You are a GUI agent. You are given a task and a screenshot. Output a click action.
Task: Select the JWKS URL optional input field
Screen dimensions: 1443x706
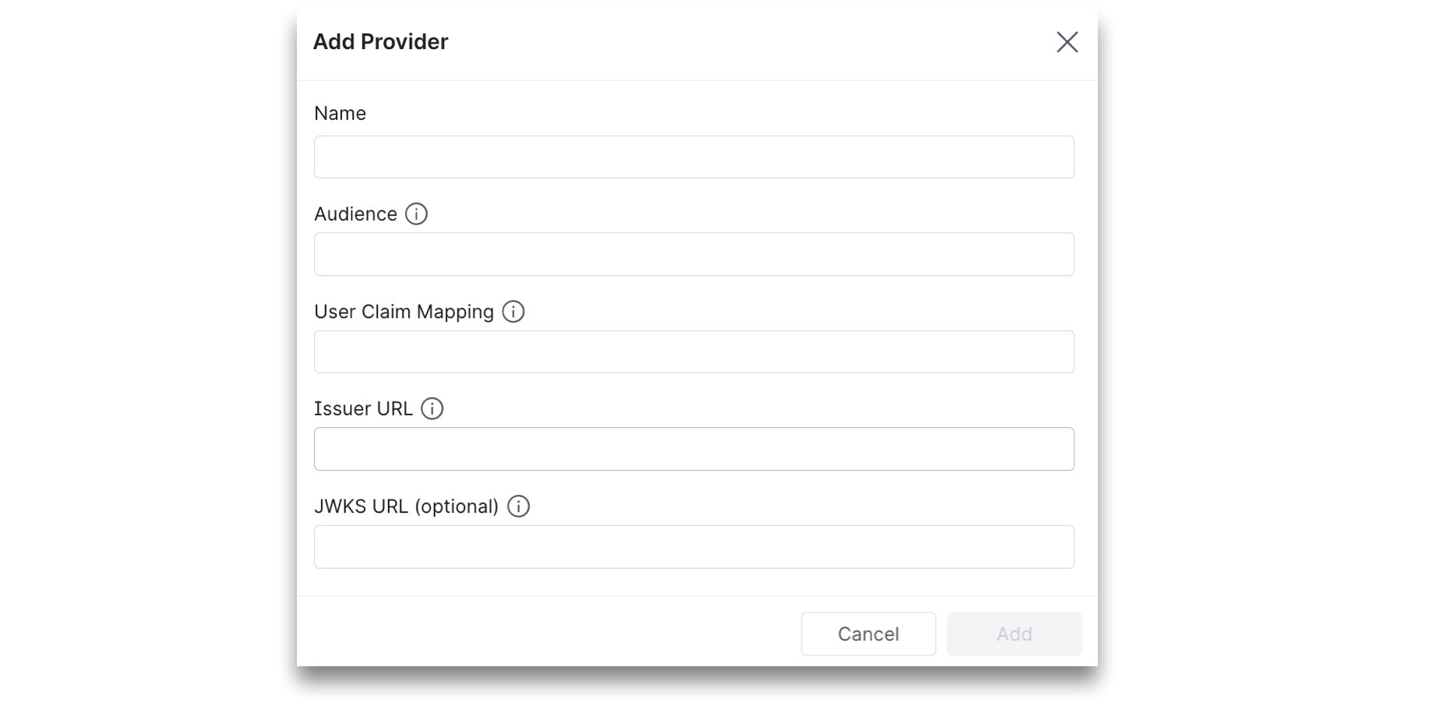click(693, 546)
